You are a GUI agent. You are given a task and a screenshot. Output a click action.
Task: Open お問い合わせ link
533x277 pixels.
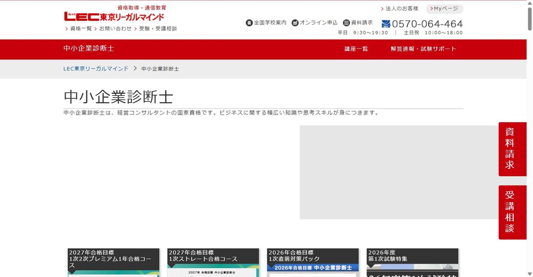click(115, 28)
